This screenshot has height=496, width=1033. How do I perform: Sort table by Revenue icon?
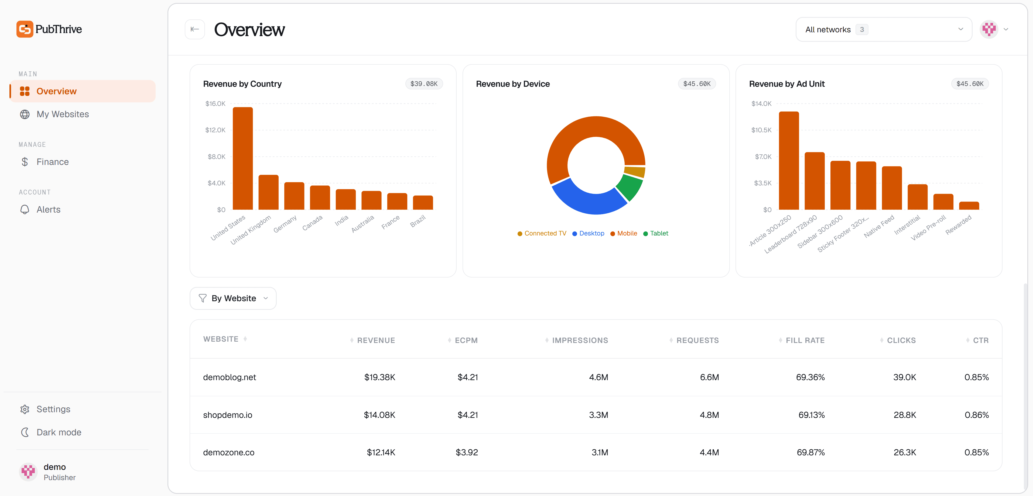click(x=352, y=340)
